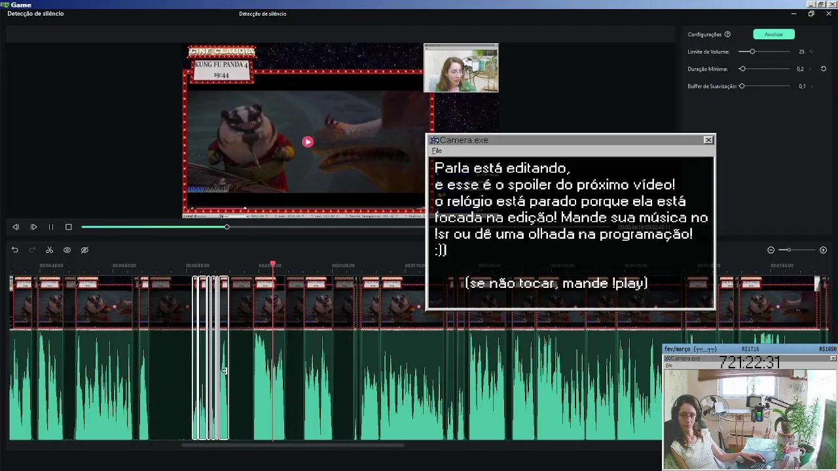Click the Analisar button

pos(774,34)
